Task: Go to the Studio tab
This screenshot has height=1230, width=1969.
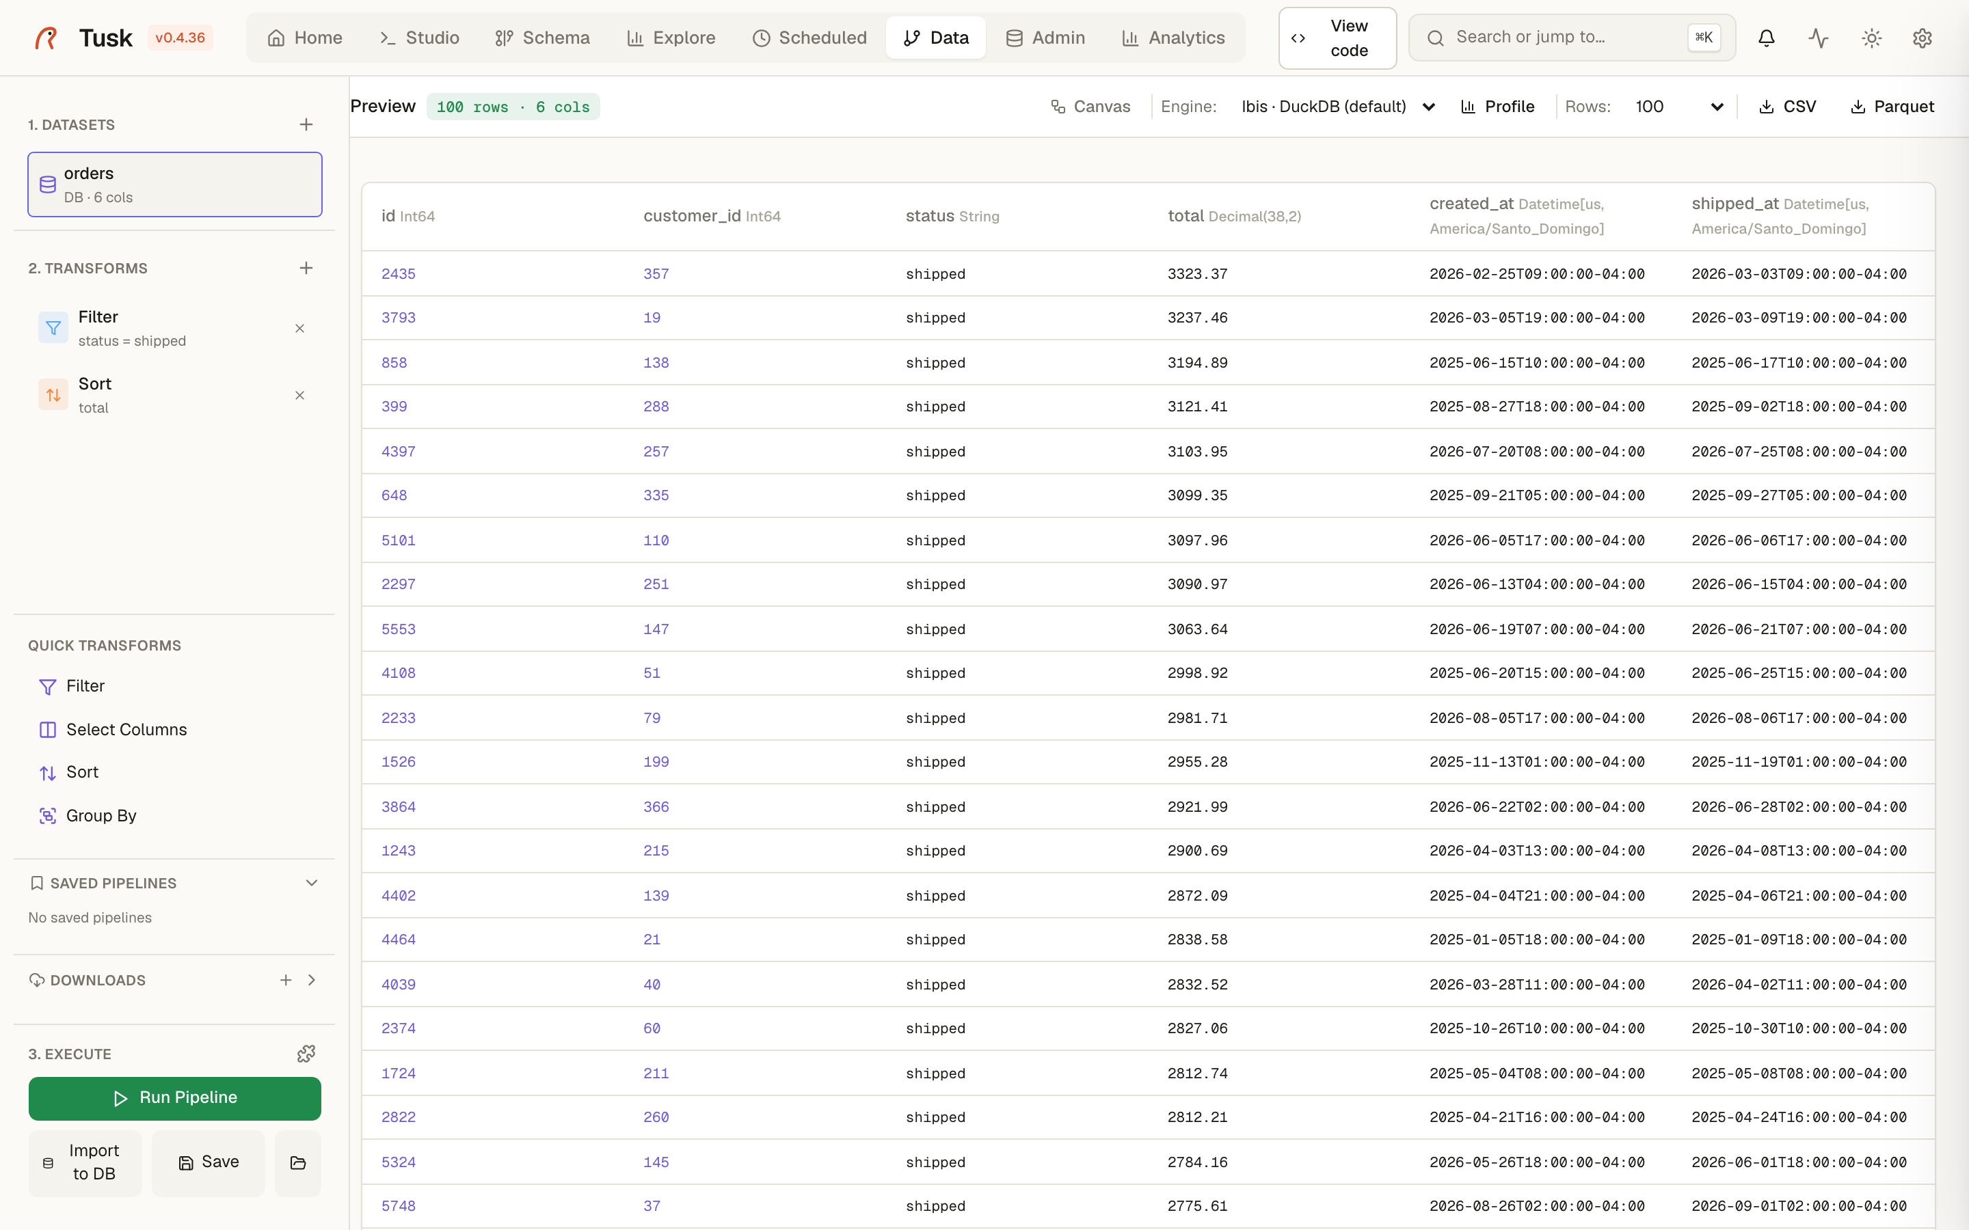Action: 419,38
